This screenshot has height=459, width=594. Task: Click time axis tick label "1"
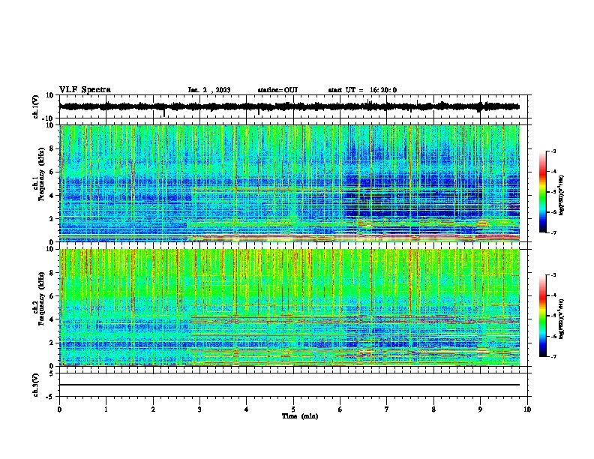[106, 409]
